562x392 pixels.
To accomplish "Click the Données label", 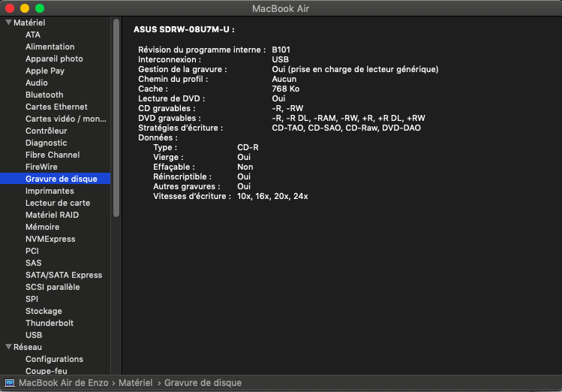I will (158, 137).
